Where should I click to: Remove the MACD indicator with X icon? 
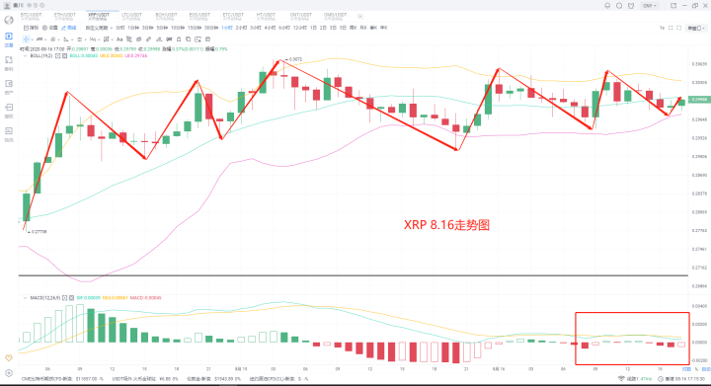pos(72,298)
